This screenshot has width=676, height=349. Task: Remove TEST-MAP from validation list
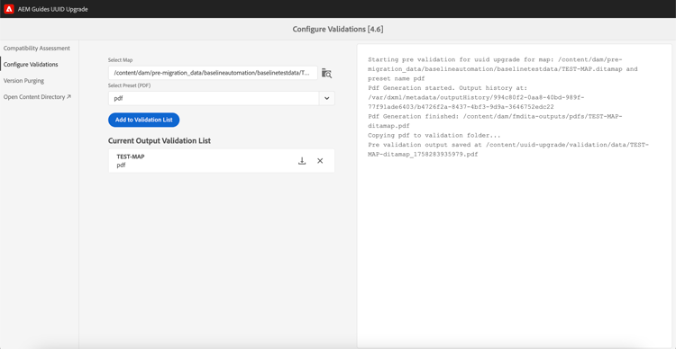point(320,161)
